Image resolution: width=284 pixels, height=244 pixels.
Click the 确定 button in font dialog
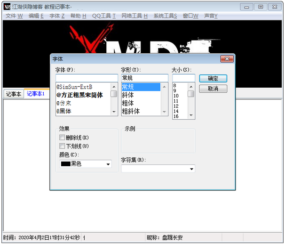pyautogui.click(x=213, y=79)
